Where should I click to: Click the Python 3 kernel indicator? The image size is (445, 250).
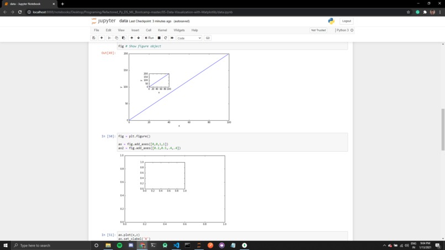point(345,30)
